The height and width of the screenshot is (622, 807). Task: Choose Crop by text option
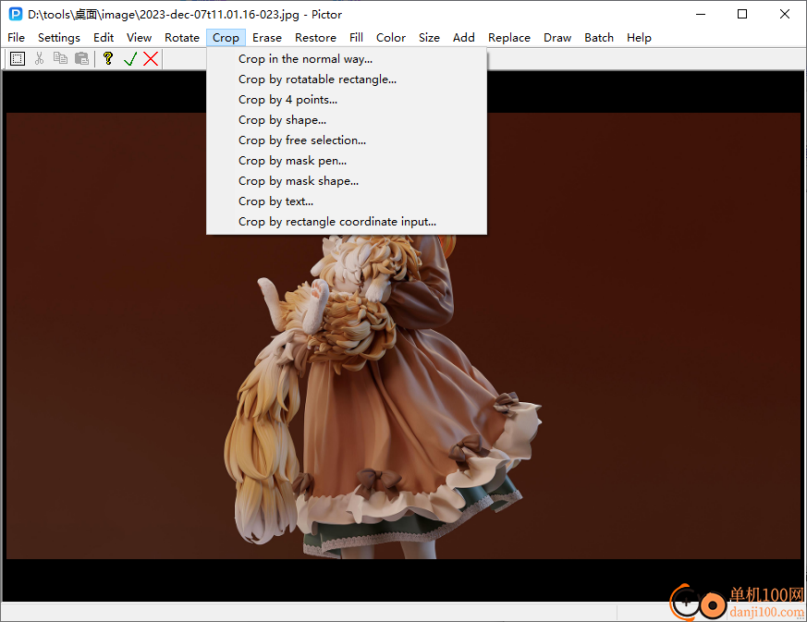pyautogui.click(x=347, y=201)
